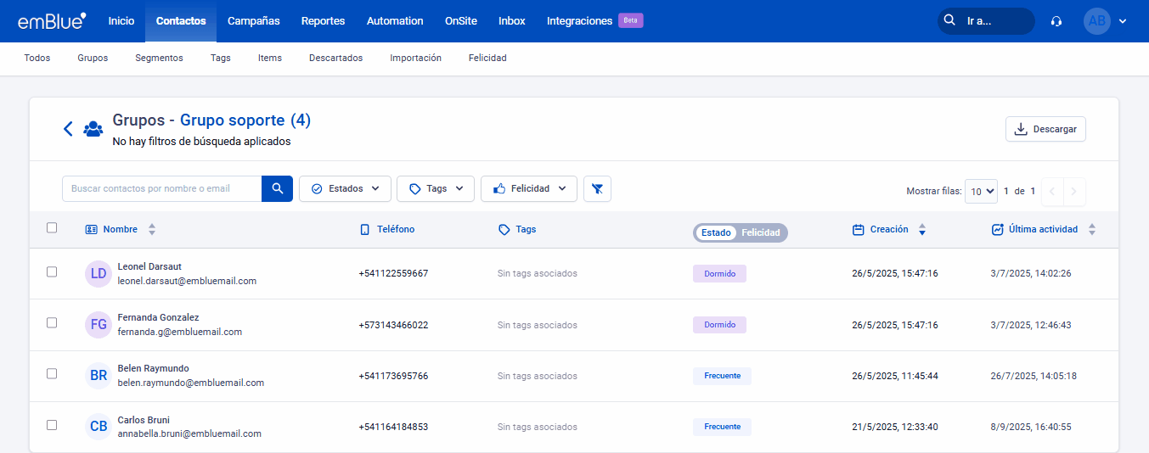Click the emBlue logo
The height and width of the screenshot is (453, 1149).
pyautogui.click(x=52, y=21)
